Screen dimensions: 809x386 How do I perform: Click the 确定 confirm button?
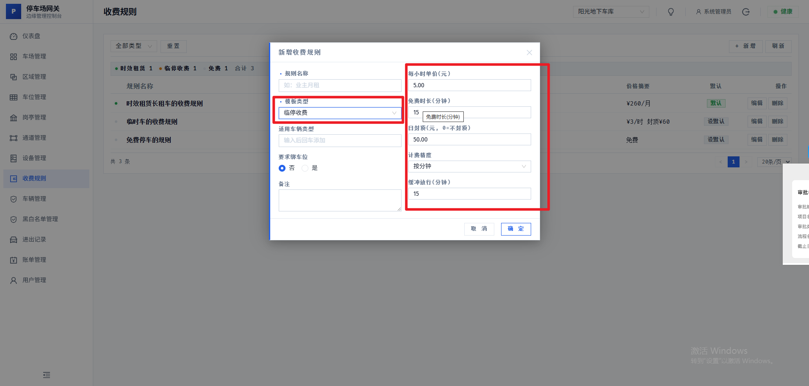click(515, 229)
